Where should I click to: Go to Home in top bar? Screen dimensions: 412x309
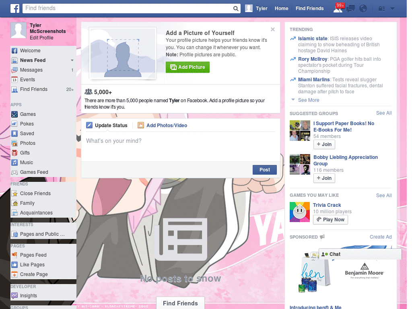tap(281, 8)
